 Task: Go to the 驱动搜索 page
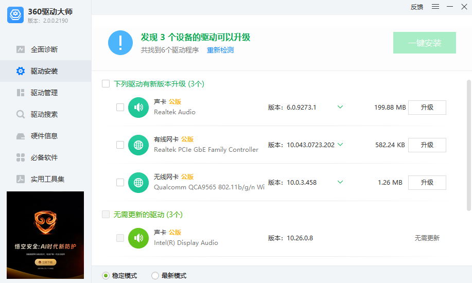click(x=45, y=114)
